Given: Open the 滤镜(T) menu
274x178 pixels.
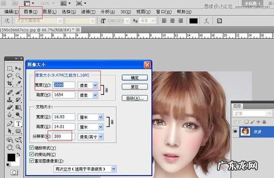Looking at the screenshot, I should coord(88,12).
